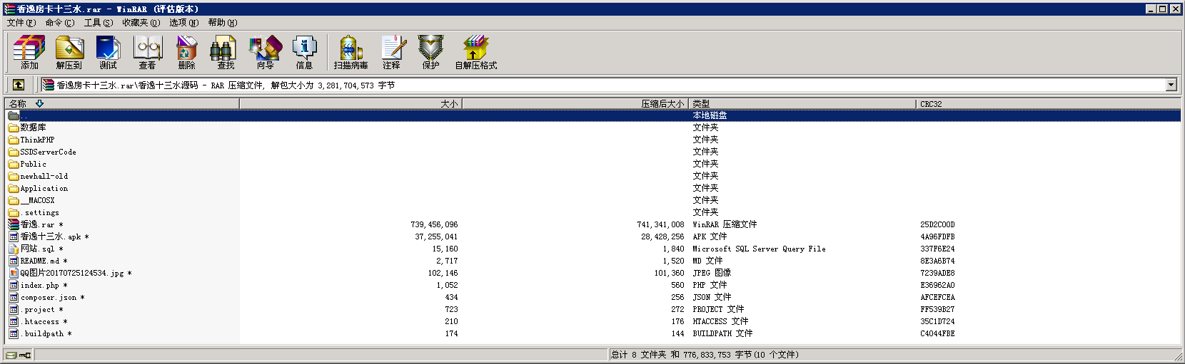1185x364 pixels.
Task: Click the Virus Scan (扫描病毒) icon
Action: [351, 52]
